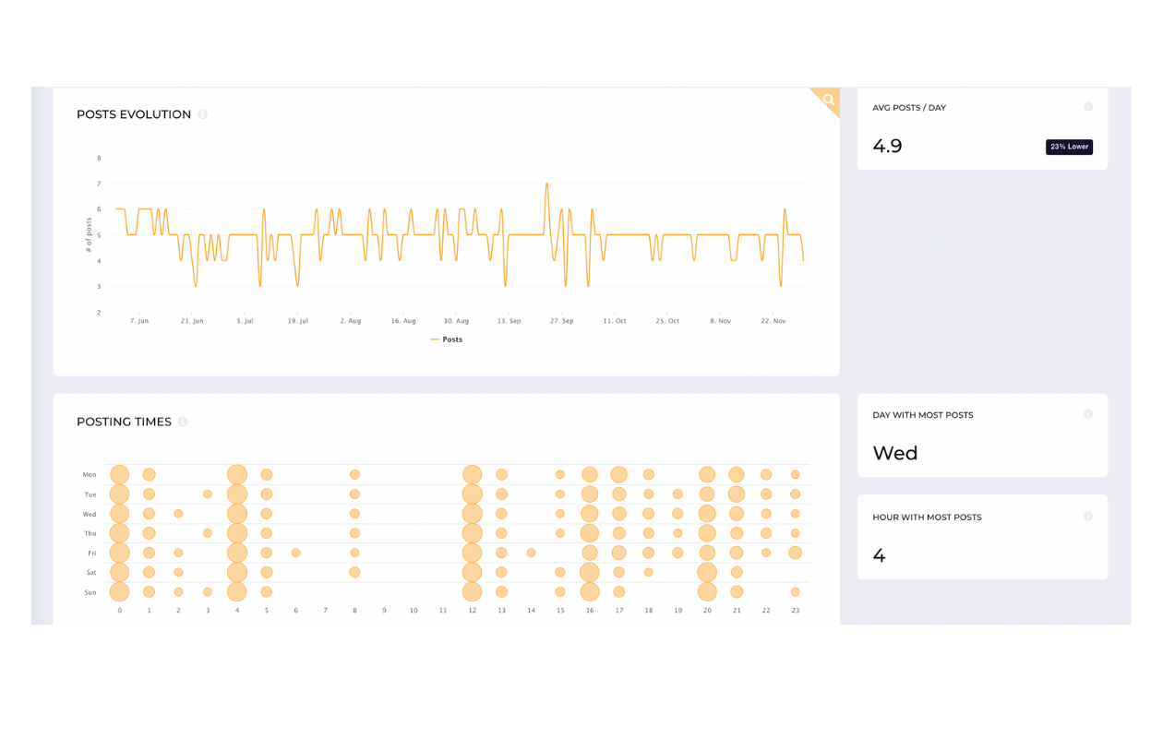
Task: Click the info icon beside Posting Times title
Action: tap(183, 422)
